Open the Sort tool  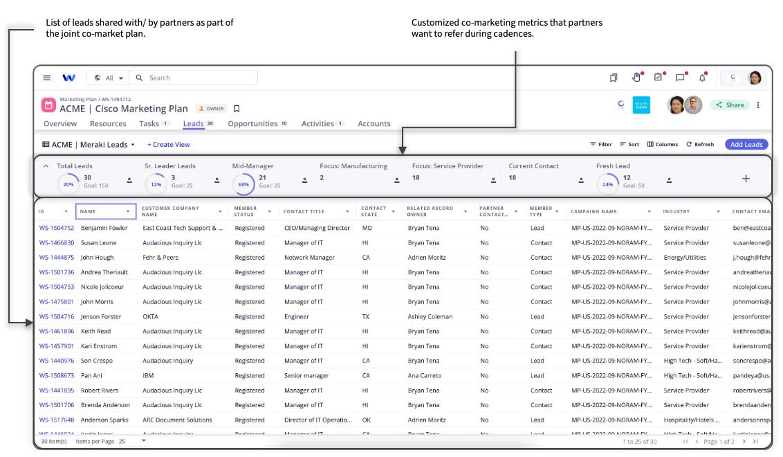629,144
